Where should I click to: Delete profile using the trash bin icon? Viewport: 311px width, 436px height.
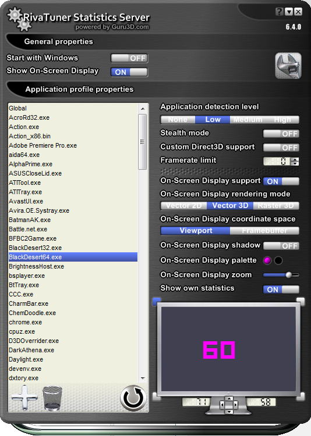point(52,398)
